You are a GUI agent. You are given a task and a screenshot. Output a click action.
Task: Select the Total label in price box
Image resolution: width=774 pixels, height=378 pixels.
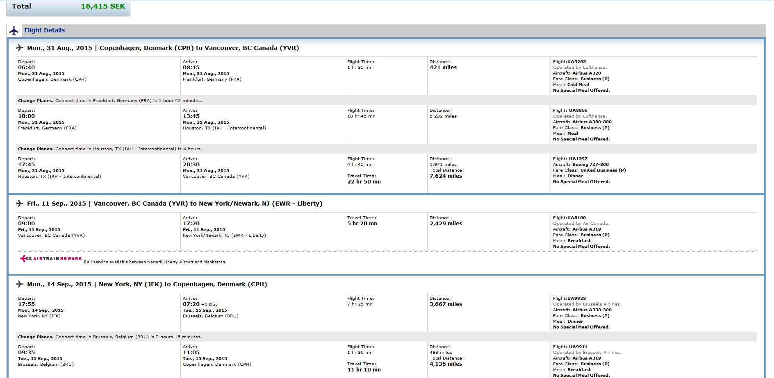(22, 6)
